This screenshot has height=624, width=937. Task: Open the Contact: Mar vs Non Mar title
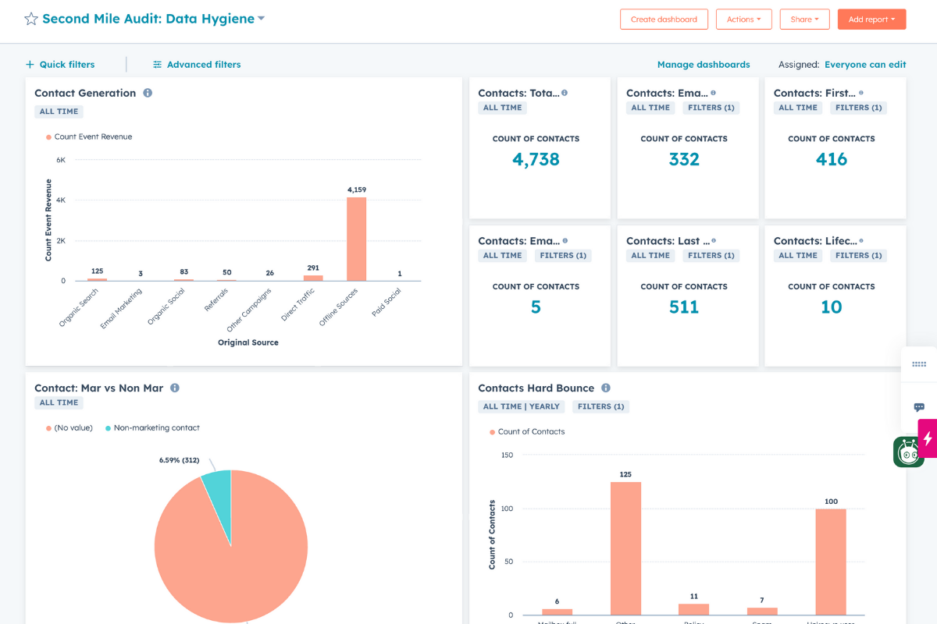tap(98, 388)
